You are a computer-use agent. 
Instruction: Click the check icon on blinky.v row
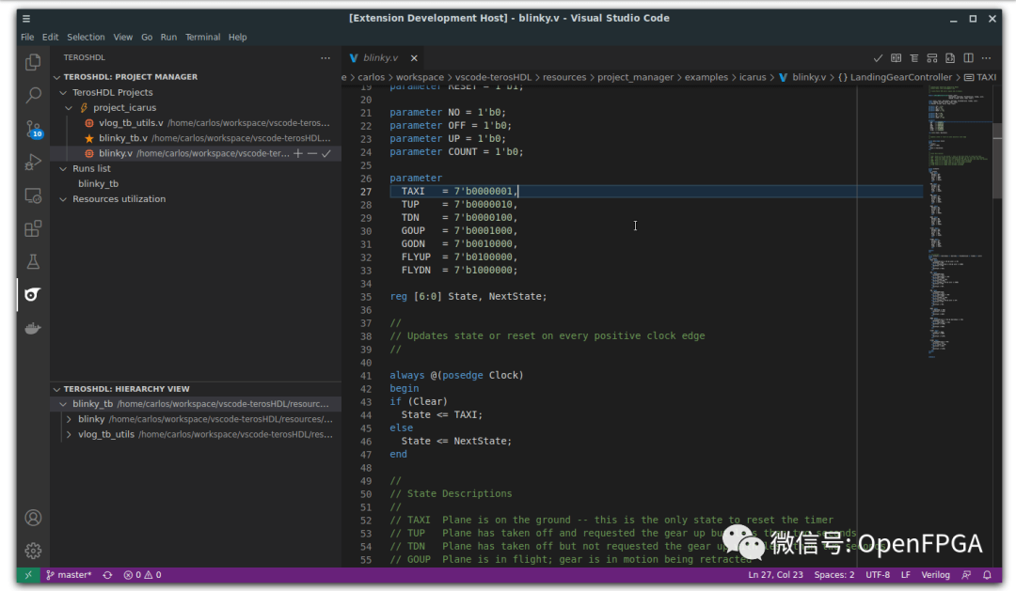(326, 153)
